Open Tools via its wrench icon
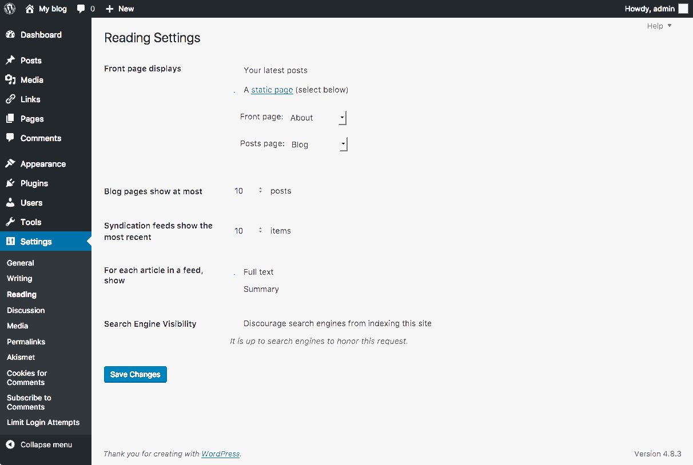This screenshot has height=465, width=693. (x=10, y=222)
